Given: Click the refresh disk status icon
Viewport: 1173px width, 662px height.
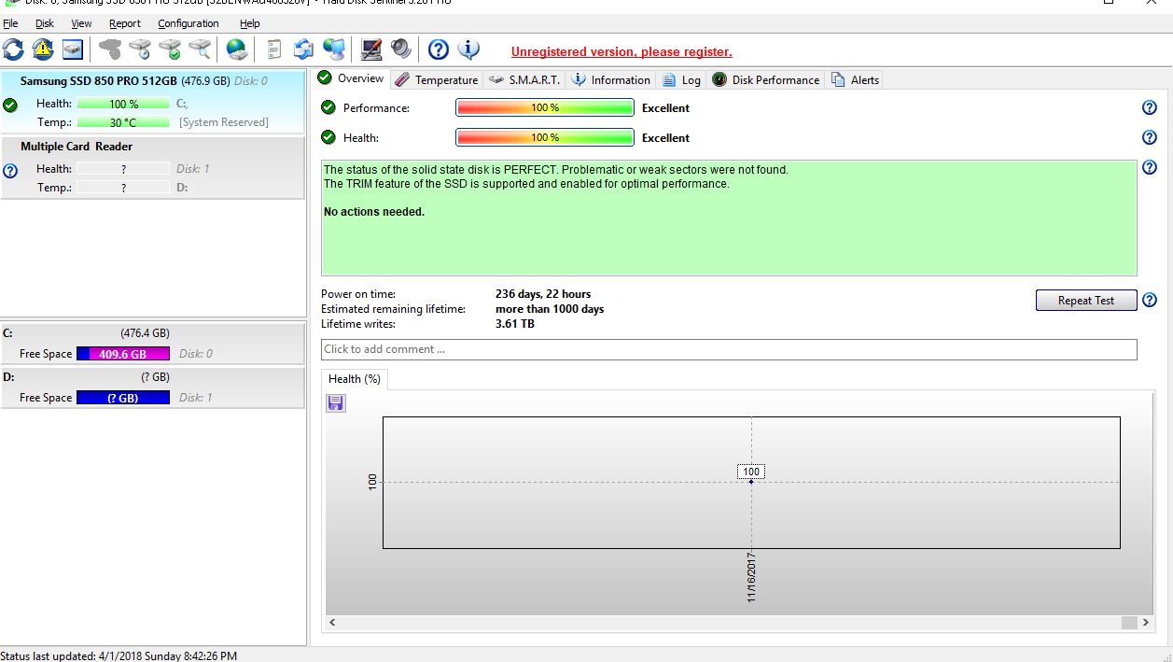Looking at the screenshot, I should point(13,49).
